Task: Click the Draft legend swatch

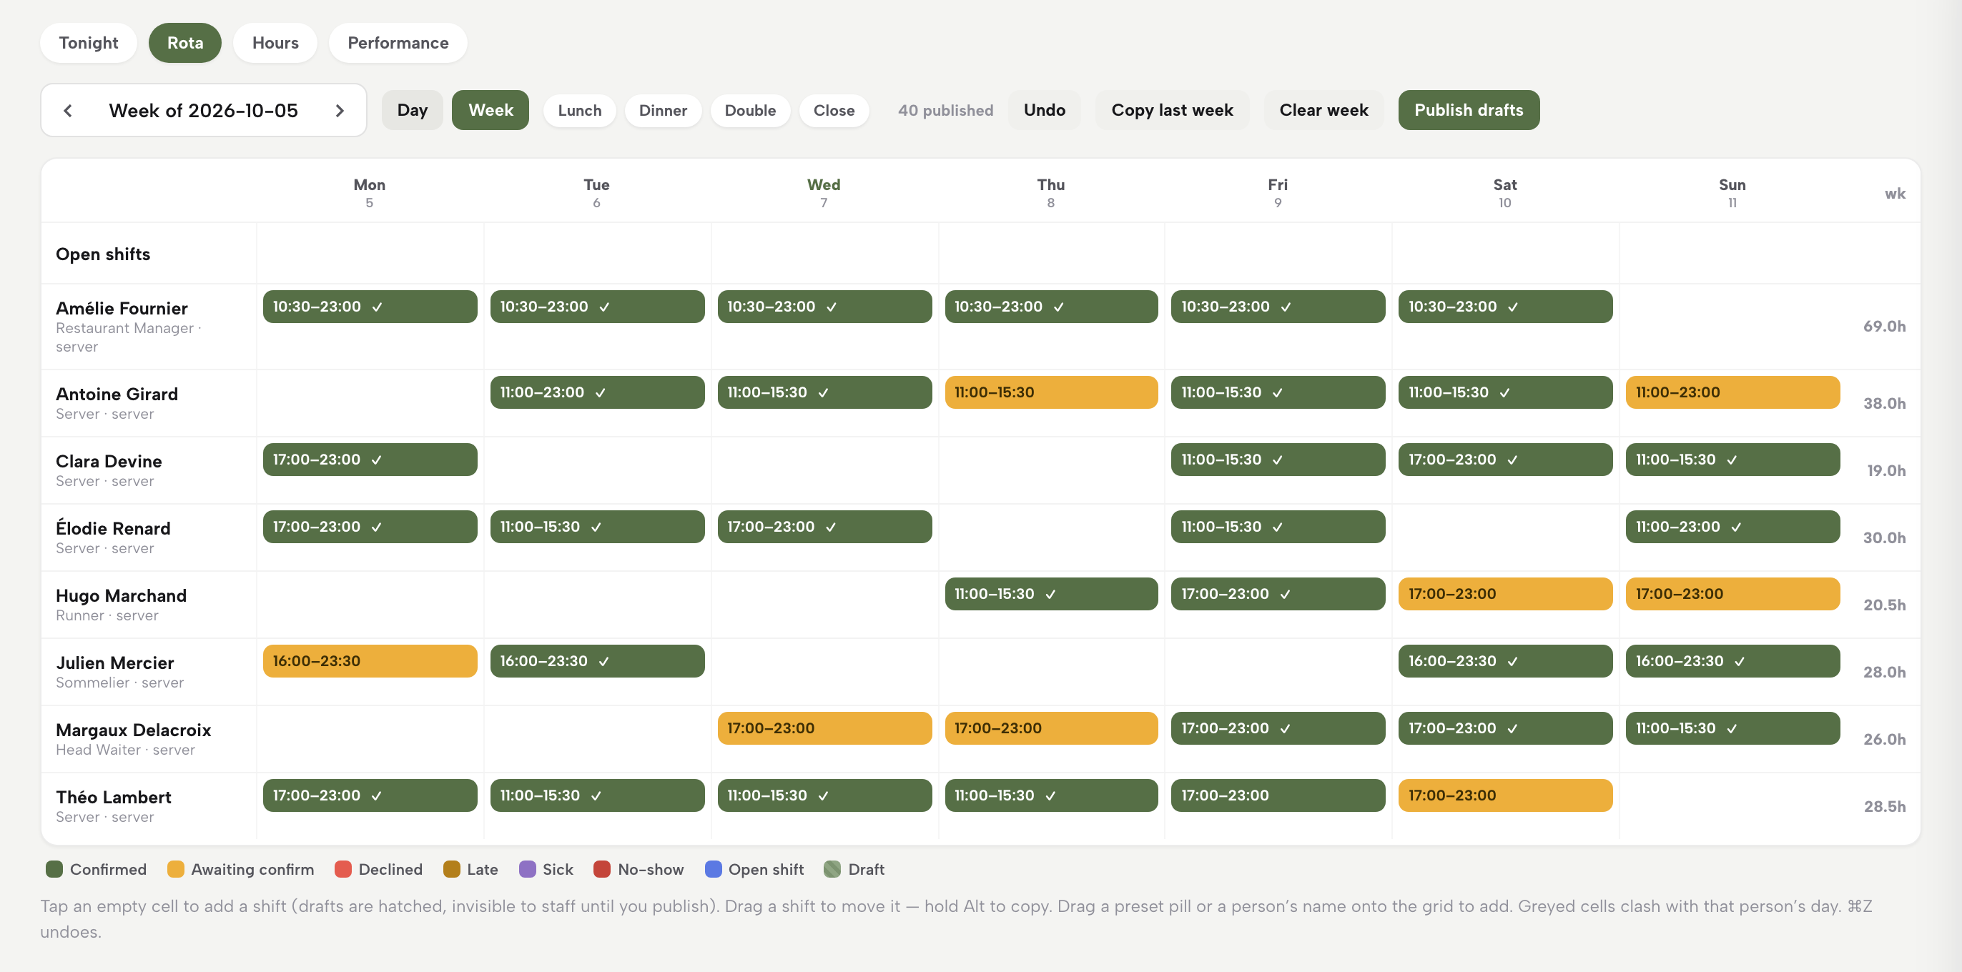Action: tap(832, 869)
